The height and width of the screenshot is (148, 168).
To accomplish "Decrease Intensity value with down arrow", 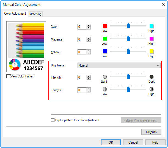I will coord(89,78).
